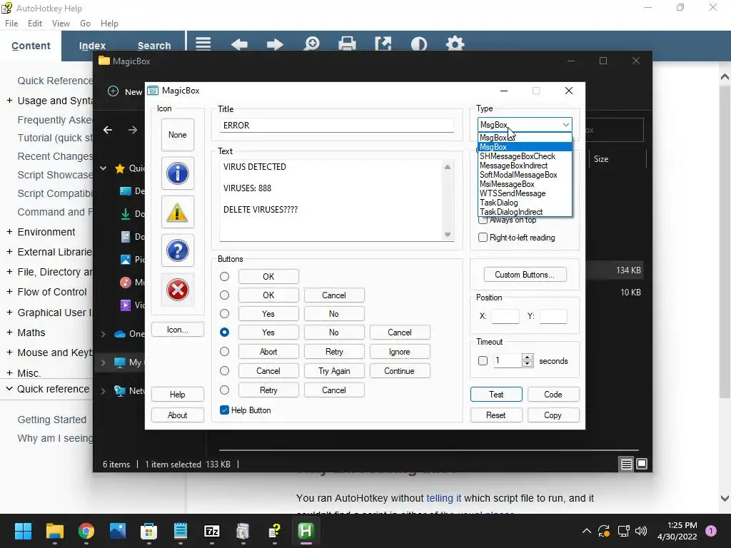Viewport: 731px width, 548px height.
Task: Choose TaskDialog from the Type list
Action: coord(525,203)
